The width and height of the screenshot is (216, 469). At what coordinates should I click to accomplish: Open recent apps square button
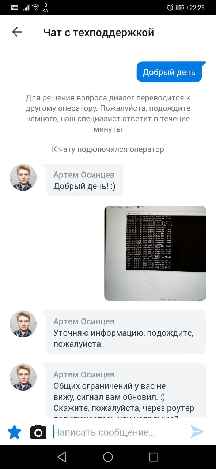coord(154,457)
